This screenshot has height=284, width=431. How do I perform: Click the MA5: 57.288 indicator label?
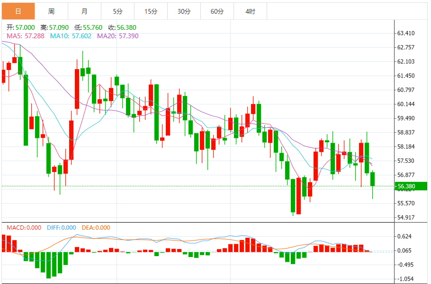click(25, 36)
